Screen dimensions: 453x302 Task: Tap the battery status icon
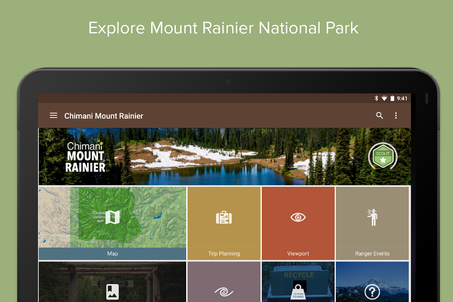(x=392, y=99)
